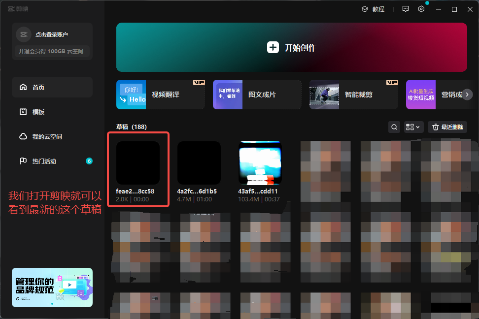Viewport: 479px width, 319px height.
Task: Go to 我的云空间 cloud space
Action: (x=52, y=136)
